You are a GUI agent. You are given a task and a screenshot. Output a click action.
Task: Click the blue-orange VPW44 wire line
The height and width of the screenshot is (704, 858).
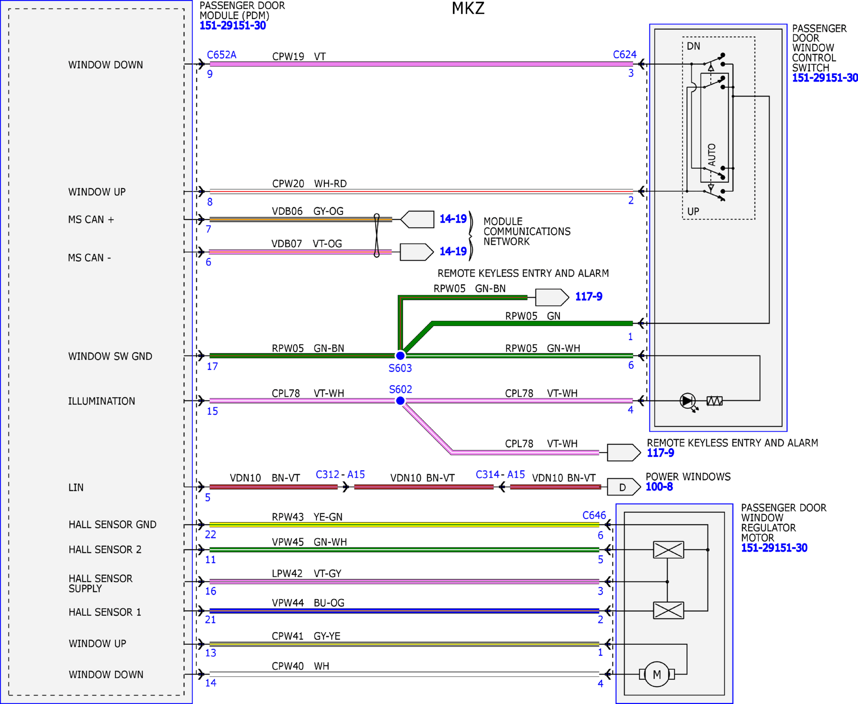404,610
